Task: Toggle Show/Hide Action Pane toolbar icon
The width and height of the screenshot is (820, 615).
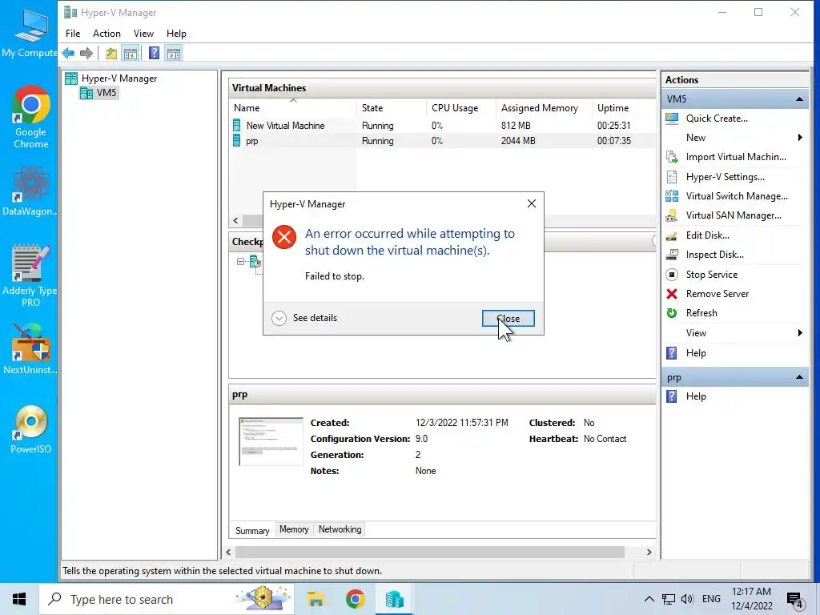Action: coord(174,53)
